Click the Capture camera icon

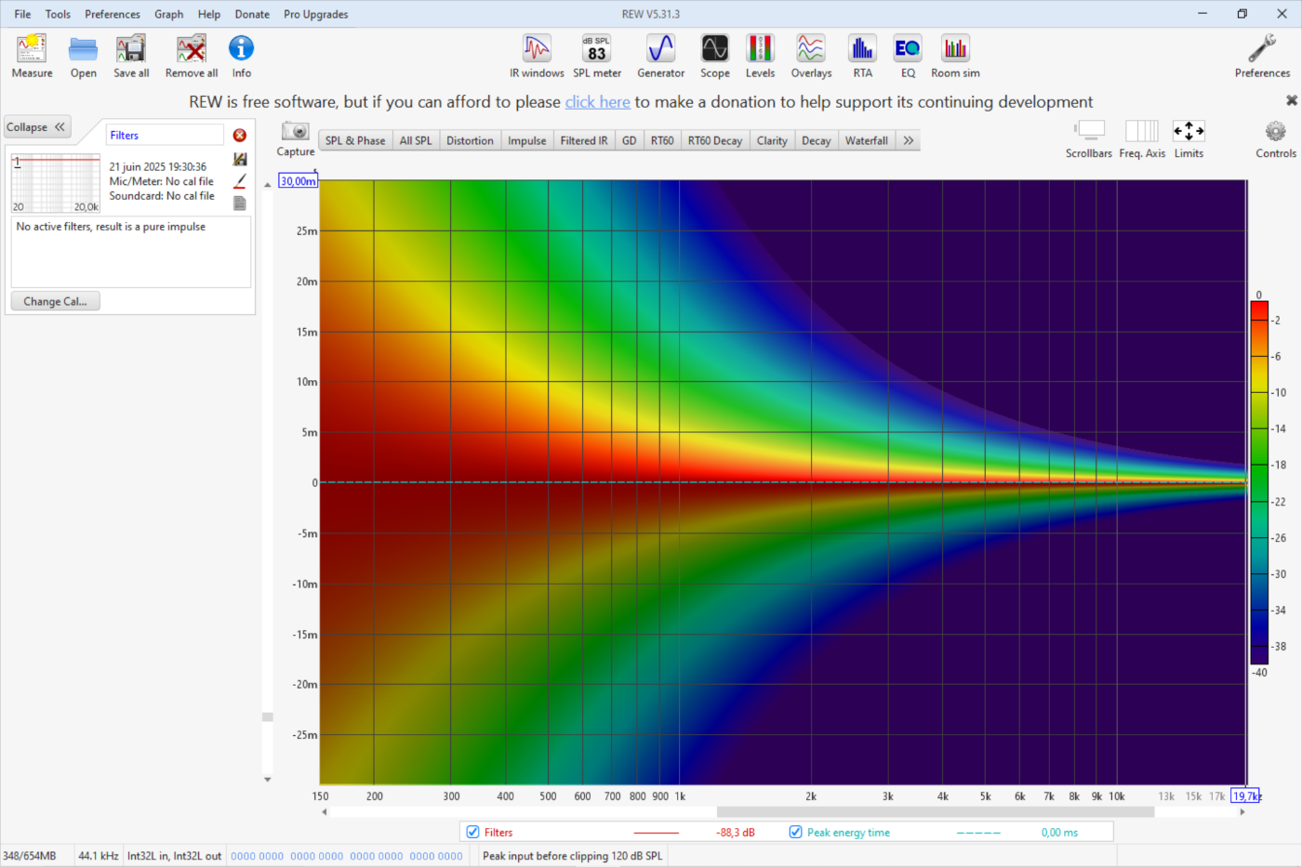click(295, 132)
